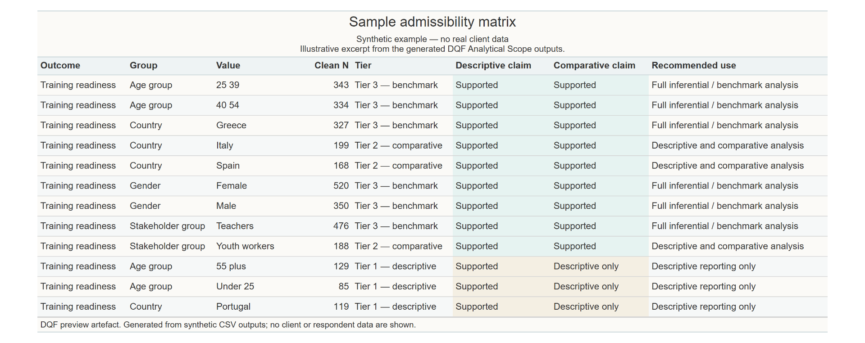Viewport: 865px width, 343px height.
Task: Click Descriptive claim 'Supported' in the Spain row
Action: click(477, 166)
